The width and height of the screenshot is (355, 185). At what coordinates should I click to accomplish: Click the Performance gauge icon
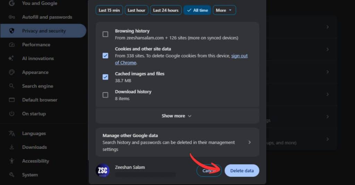(12, 45)
